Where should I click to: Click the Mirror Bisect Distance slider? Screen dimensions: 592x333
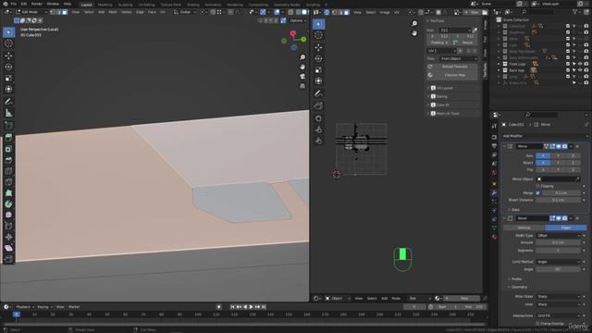click(558, 200)
